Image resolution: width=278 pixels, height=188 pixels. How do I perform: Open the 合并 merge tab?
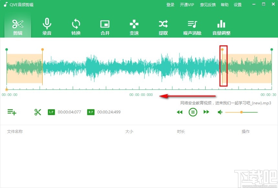(x=105, y=28)
